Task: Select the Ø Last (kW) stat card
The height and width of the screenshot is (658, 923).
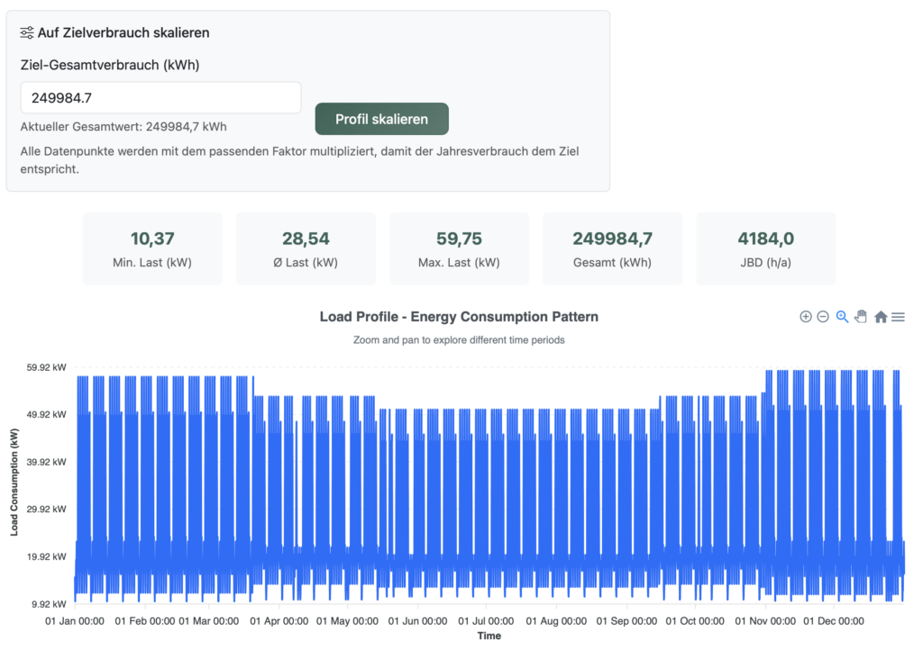Action: tap(306, 249)
